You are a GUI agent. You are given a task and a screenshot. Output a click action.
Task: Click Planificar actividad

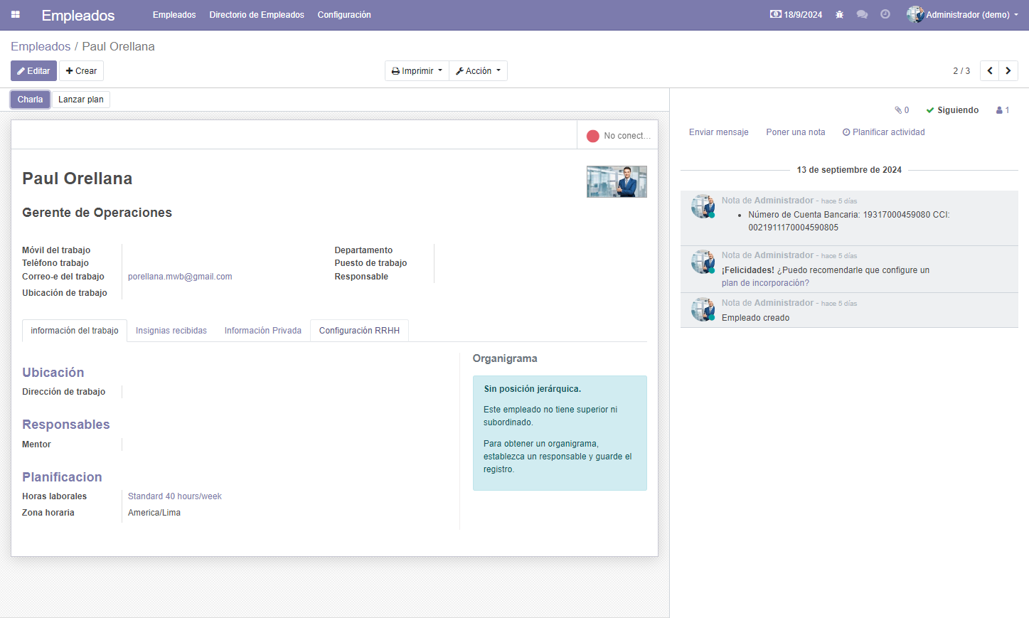(x=884, y=132)
